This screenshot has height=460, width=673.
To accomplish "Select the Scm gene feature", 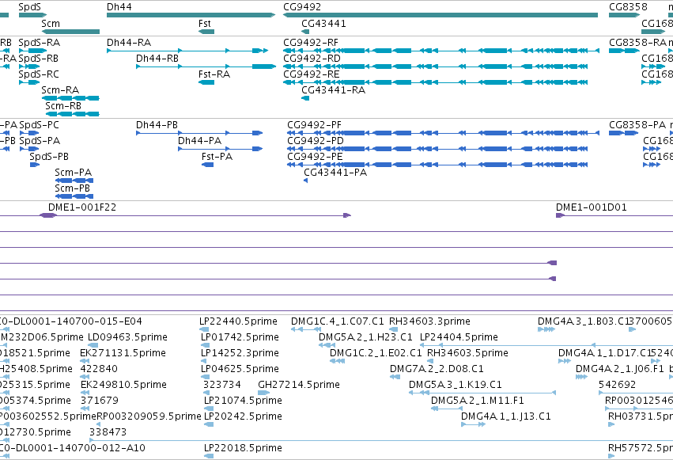I will [x=71, y=32].
